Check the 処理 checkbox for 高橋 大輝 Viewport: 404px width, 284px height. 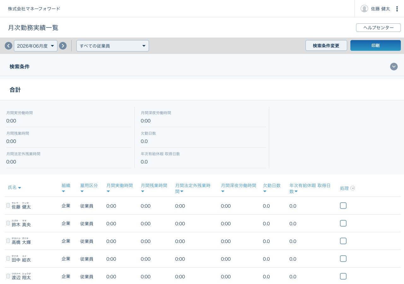(x=343, y=241)
